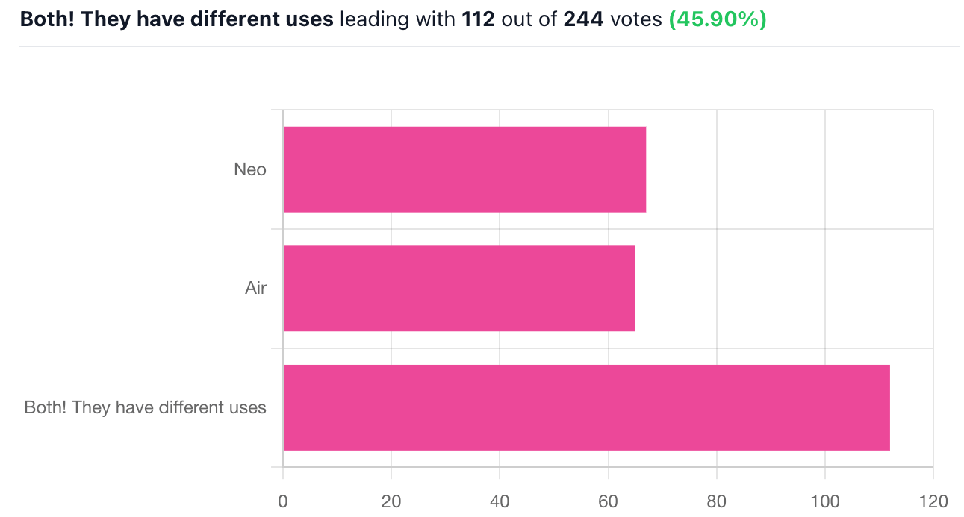Click the 40 tick label on x-axis
964x517 pixels.
[500, 500]
